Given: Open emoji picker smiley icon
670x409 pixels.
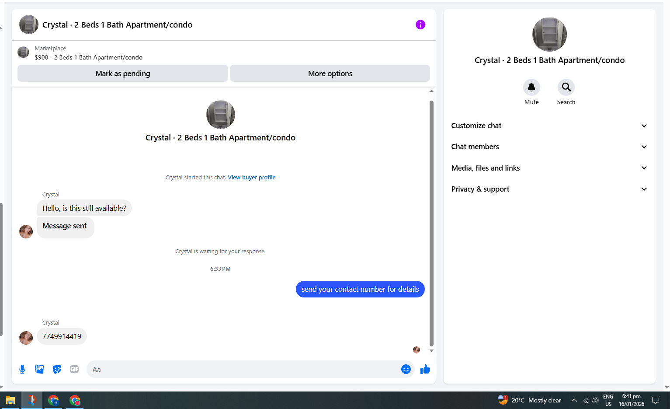Looking at the screenshot, I should tap(406, 369).
